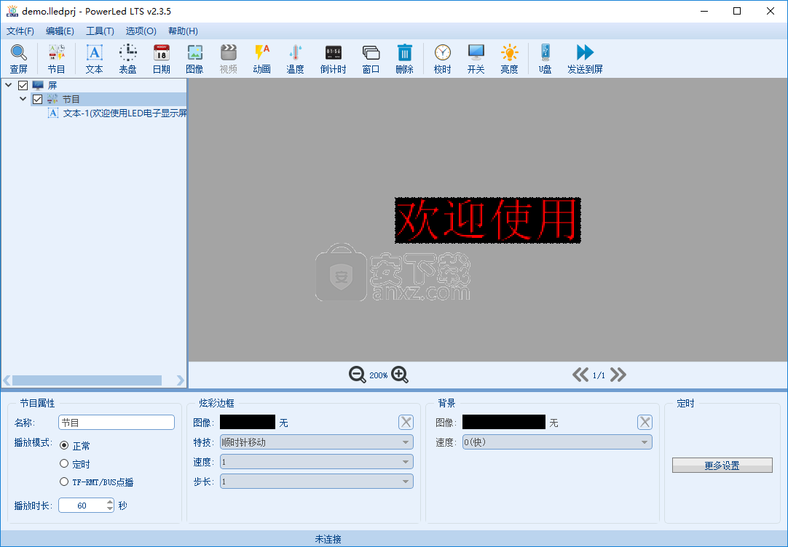Insert a 倒计时 countdown element
The image size is (788, 547).
click(334, 59)
